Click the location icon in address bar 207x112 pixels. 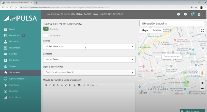[x=192, y=7]
